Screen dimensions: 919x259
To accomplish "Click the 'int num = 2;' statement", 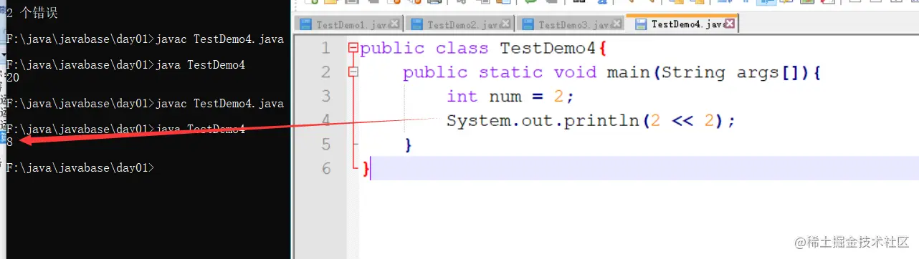I will point(510,97).
